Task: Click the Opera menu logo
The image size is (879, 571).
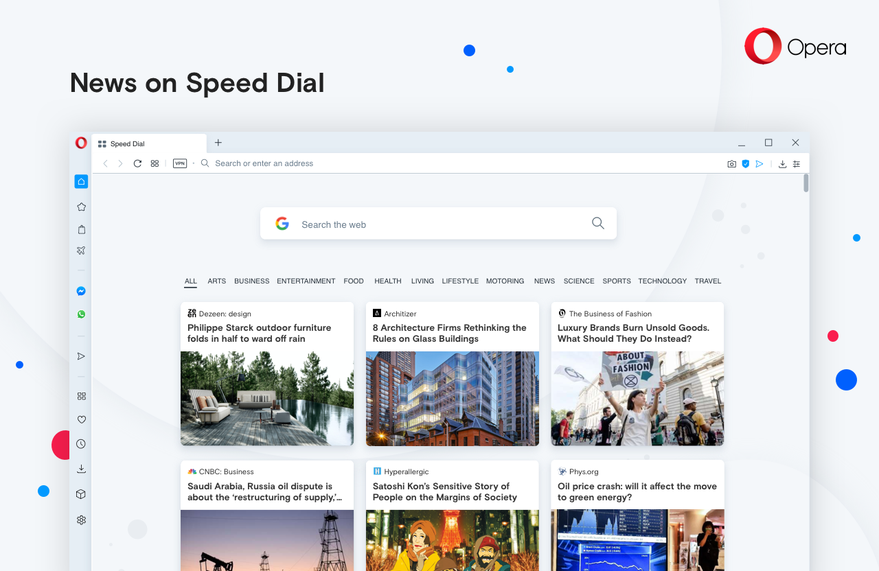Action: 81,143
